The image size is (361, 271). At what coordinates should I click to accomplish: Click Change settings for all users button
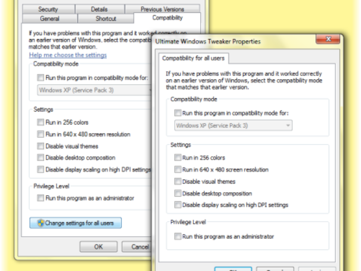click(76, 223)
